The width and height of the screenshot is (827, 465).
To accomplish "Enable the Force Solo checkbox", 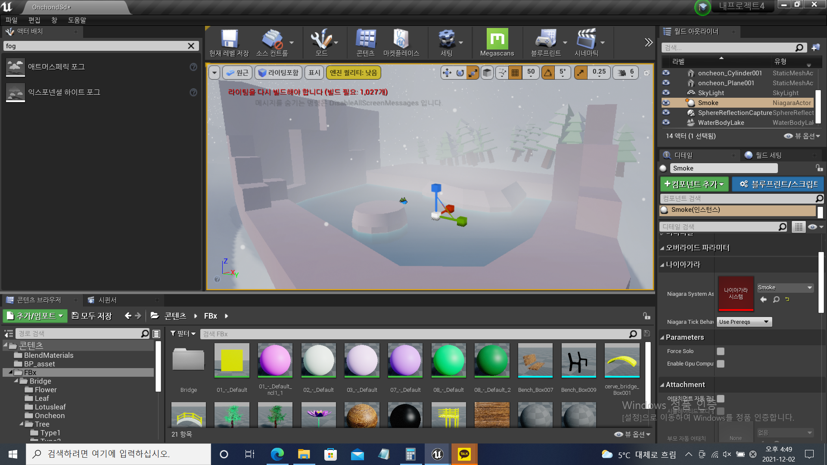I will tap(720, 351).
